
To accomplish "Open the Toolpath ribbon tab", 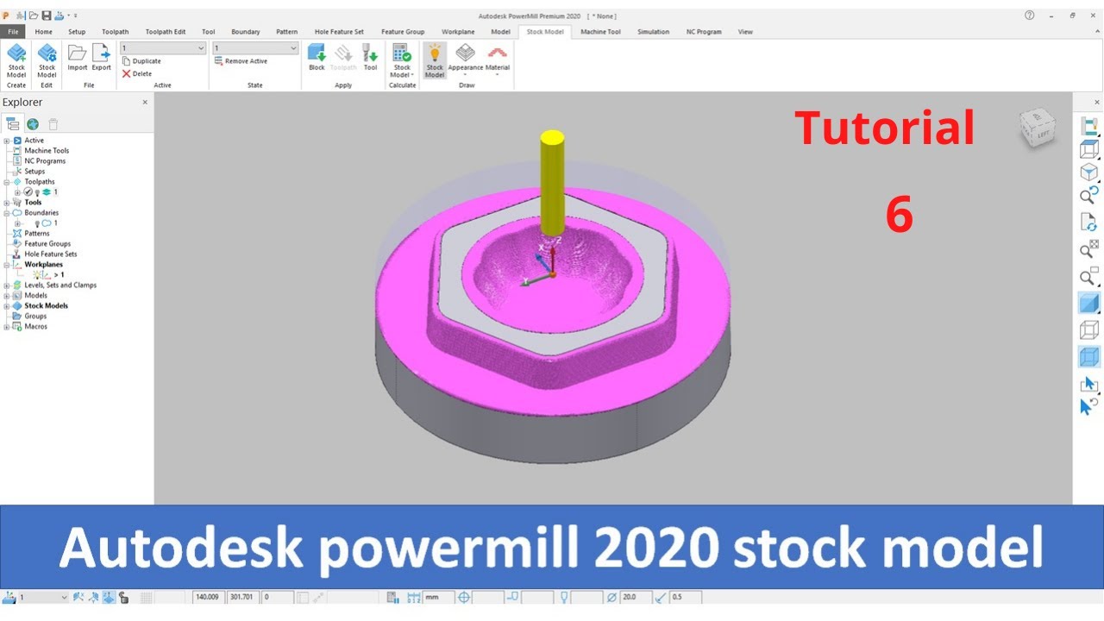I will click(x=115, y=32).
